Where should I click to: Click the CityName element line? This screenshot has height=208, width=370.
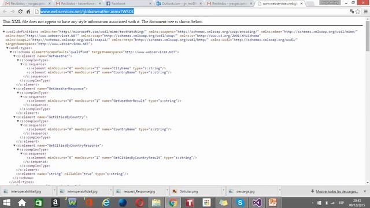point(97,68)
